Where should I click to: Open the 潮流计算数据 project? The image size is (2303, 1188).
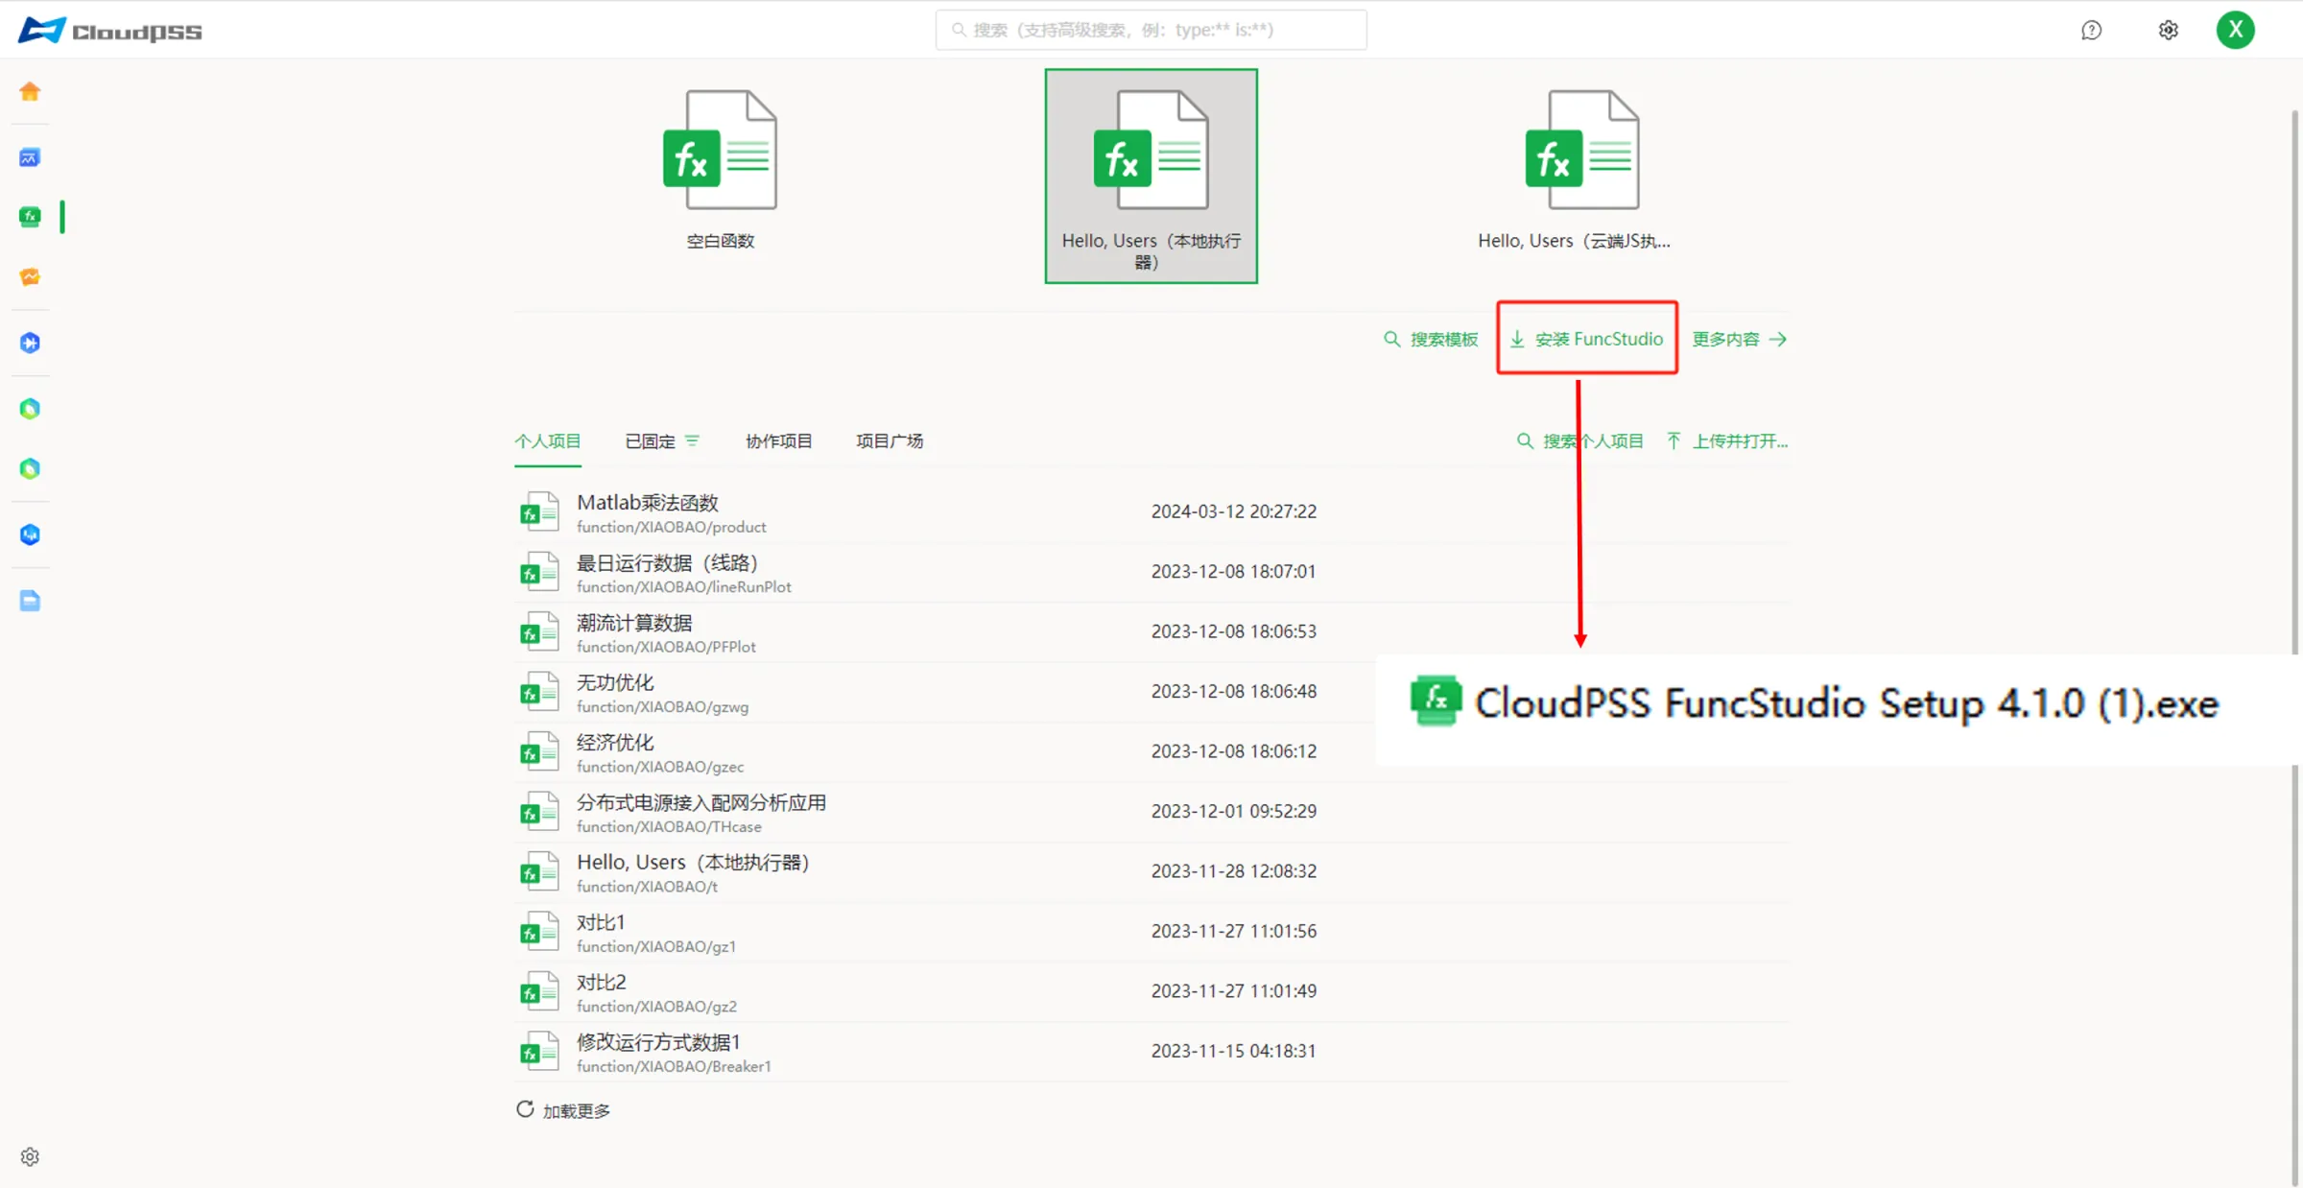[1151, 632]
